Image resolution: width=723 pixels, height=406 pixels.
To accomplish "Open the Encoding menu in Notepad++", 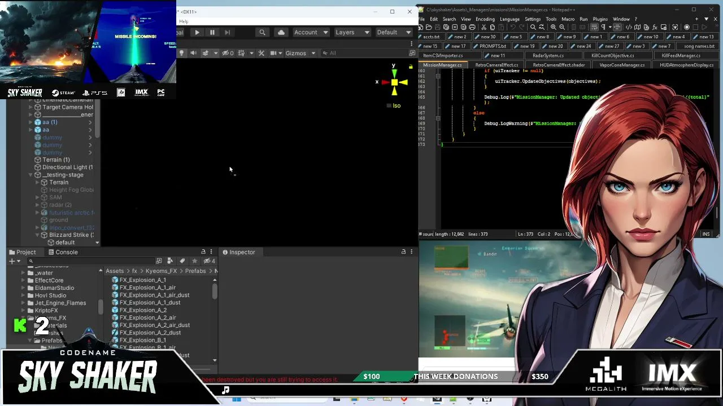I will [485, 19].
